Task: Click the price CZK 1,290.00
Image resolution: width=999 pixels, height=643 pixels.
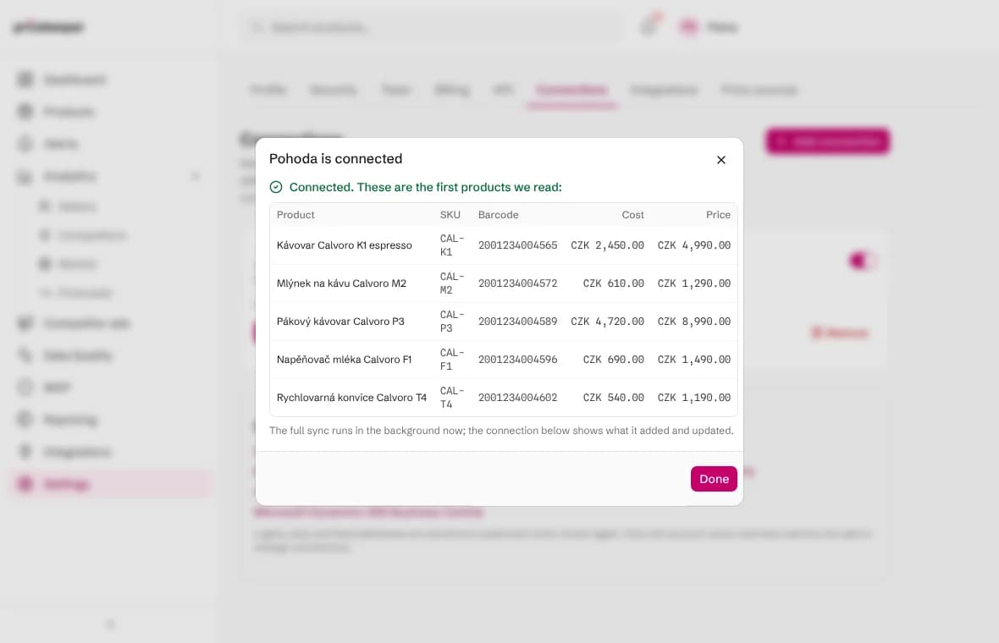Action: coord(694,283)
